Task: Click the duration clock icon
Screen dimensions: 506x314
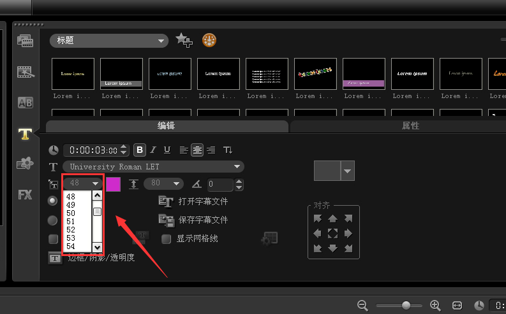Action: [x=54, y=150]
